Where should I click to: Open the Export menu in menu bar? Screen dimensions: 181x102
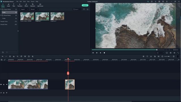click(x=33, y=1)
